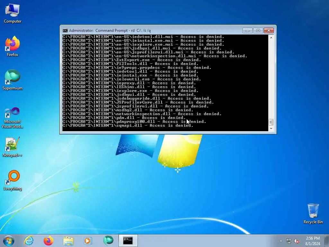Minimize the Command Prompt window
The image size is (329, 247).
(247, 31)
